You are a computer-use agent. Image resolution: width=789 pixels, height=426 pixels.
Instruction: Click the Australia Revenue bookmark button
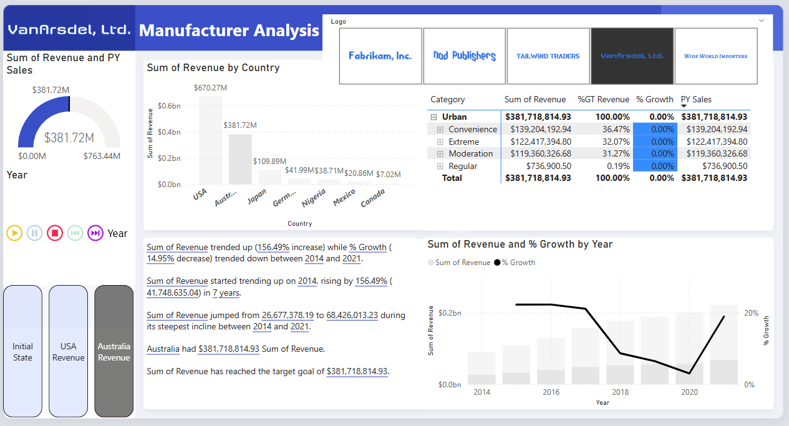tap(114, 351)
